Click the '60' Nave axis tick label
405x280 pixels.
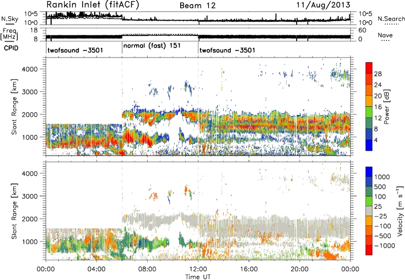click(362, 30)
